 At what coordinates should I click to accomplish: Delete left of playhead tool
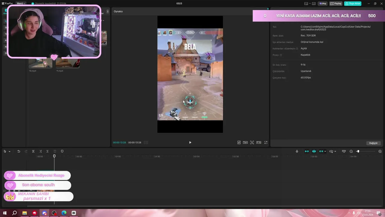point(40,151)
